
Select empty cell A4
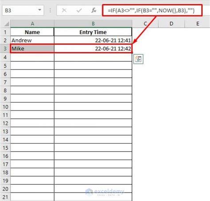click(32, 57)
